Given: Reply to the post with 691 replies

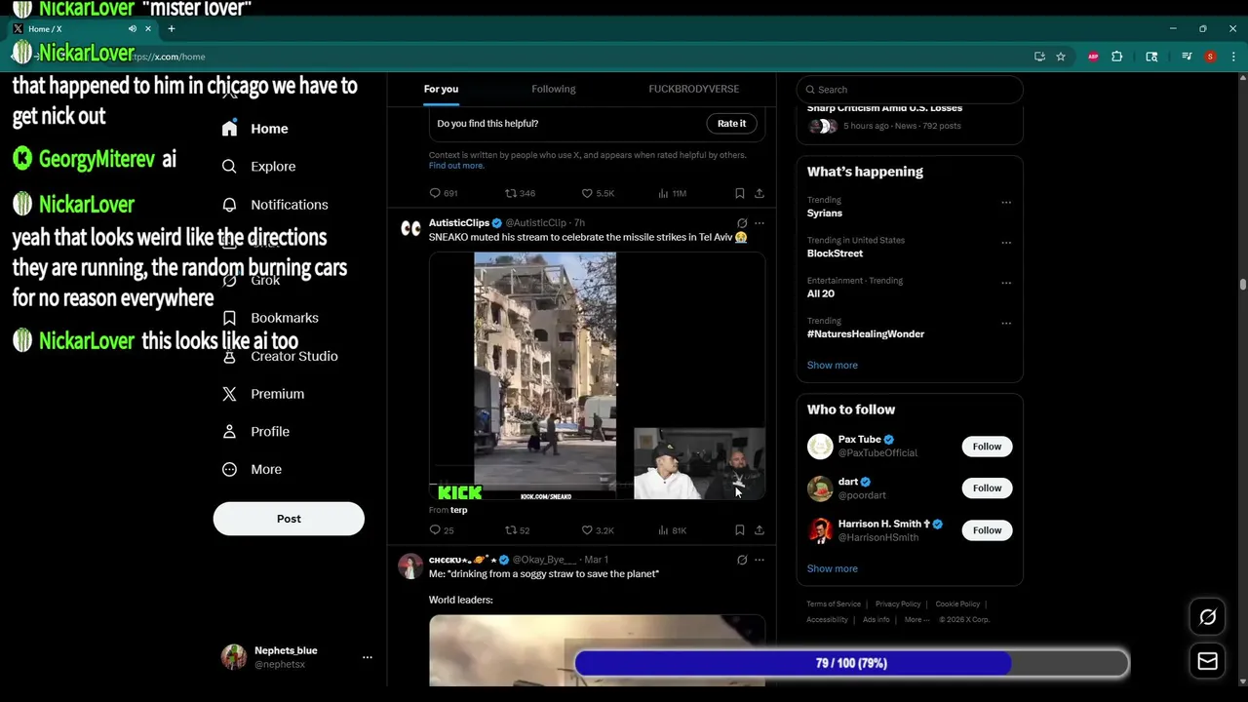Looking at the screenshot, I should 444,193.
